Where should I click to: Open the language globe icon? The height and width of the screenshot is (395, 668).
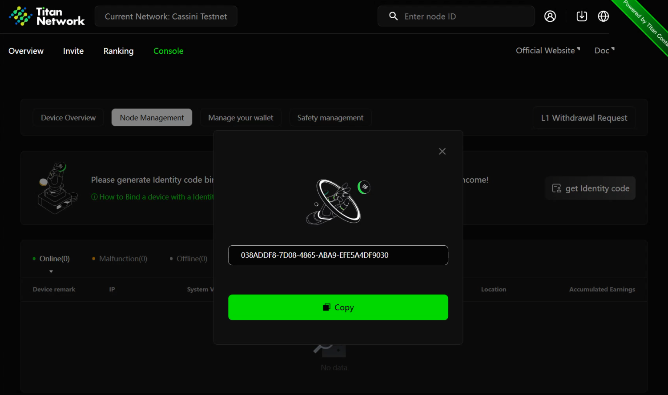604,16
